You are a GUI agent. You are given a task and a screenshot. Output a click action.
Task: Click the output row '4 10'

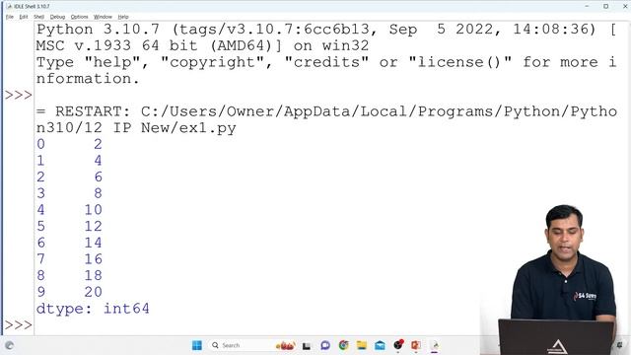70,210
